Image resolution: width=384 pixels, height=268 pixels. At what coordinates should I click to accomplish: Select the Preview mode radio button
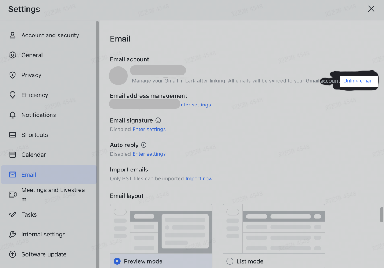pyautogui.click(x=117, y=261)
